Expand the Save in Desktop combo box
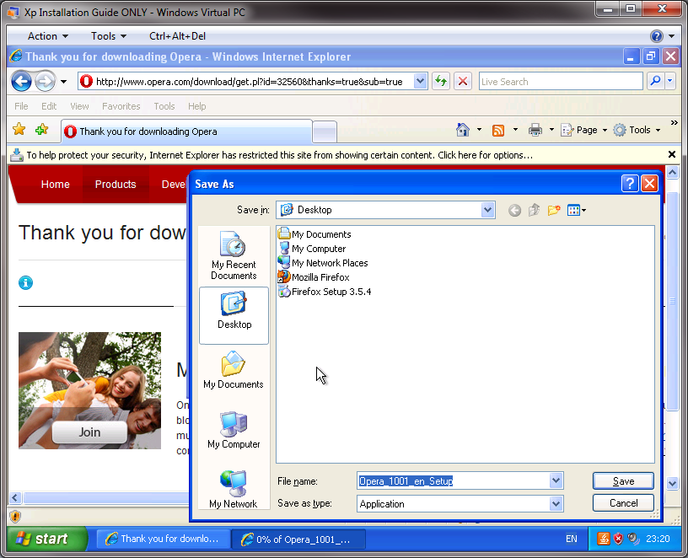688x558 pixels. [x=487, y=210]
